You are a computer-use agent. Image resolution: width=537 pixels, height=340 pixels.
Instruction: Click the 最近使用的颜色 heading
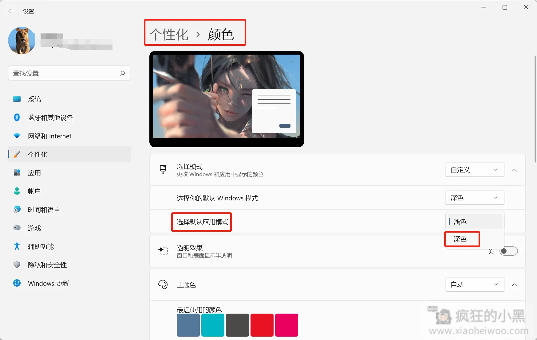coord(199,310)
